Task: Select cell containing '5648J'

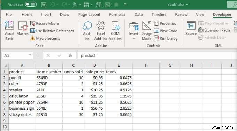Action: [49, 108]
